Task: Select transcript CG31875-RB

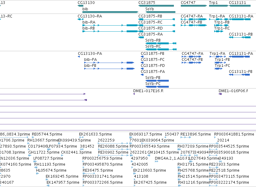Action: pos(156,19)
